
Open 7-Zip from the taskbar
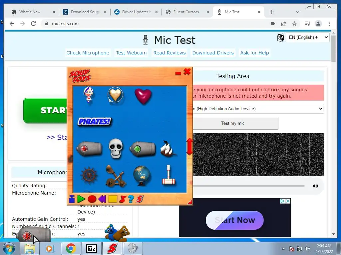pyautogui.click(x=91, y=248)
